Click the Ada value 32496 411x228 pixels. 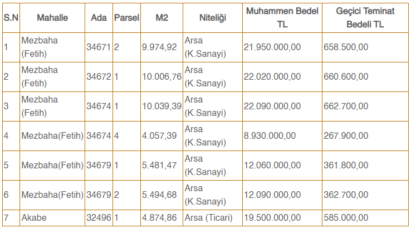[x=99, y=217]
